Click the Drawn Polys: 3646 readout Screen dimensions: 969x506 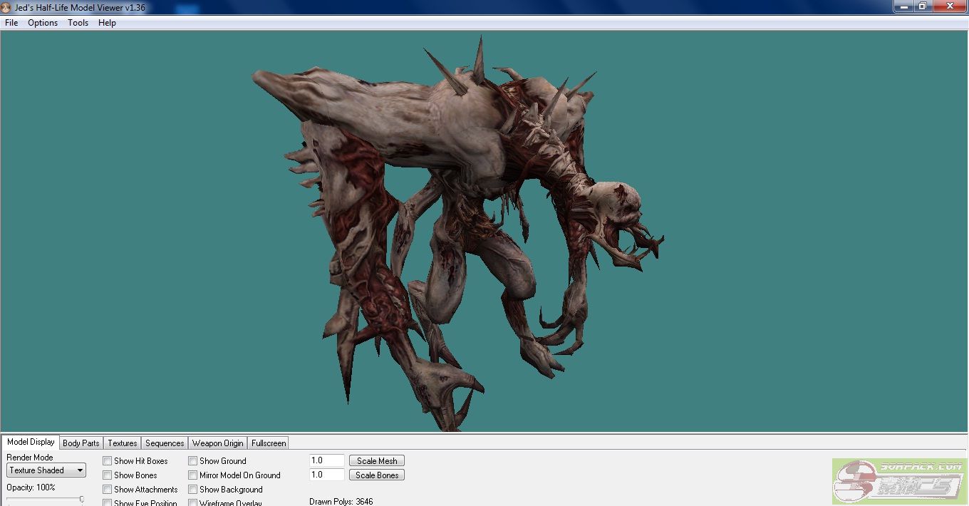click(341, 502)
